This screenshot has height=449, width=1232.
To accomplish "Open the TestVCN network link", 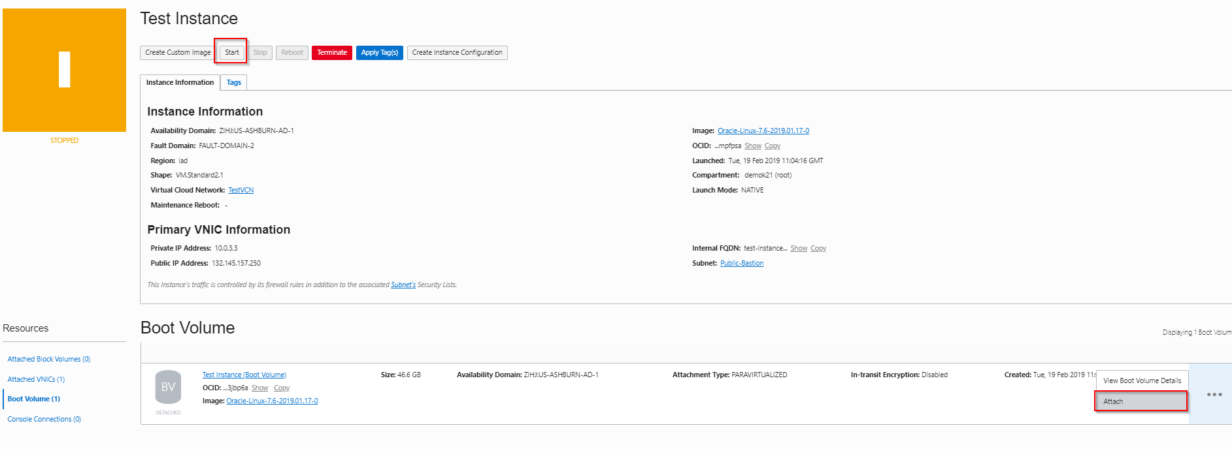I will pos(241,191).
